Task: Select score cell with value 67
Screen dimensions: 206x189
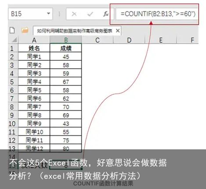Action: (x=66, y=82)
